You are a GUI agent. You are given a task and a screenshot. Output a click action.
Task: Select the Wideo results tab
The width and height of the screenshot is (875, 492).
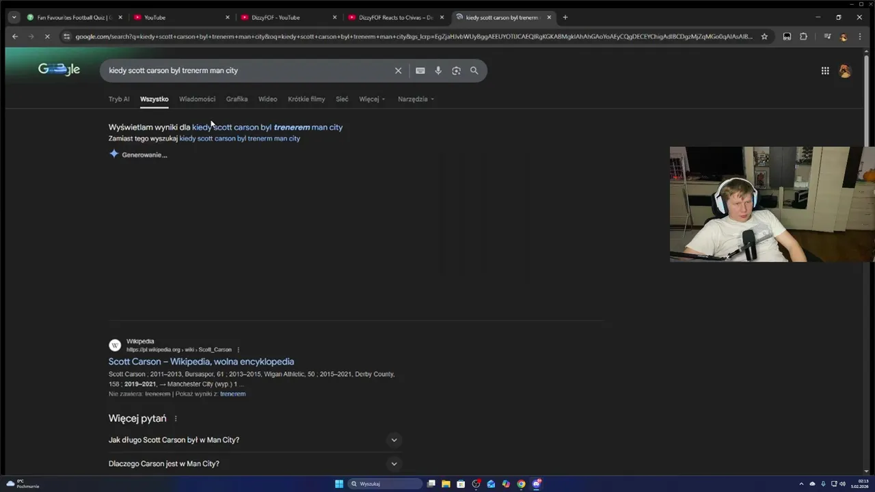point(267,99)
